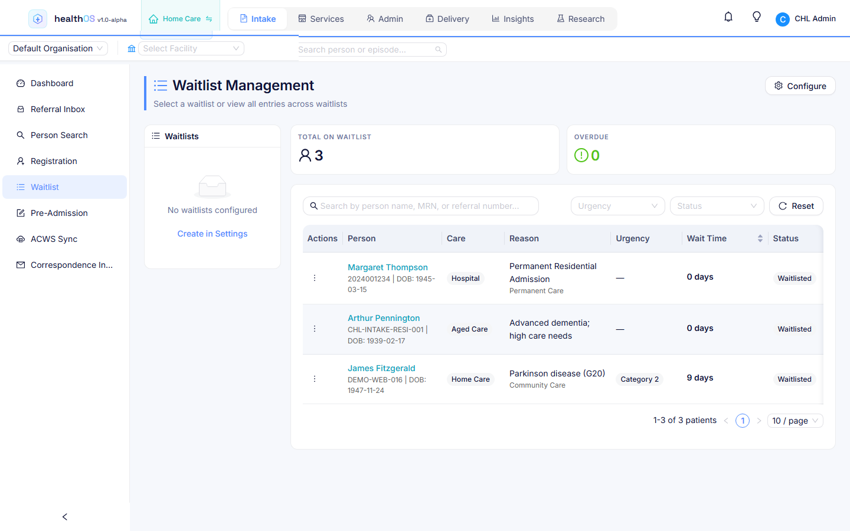Follow the Create in Settings link
850x531 pixels.
point(212,234)
